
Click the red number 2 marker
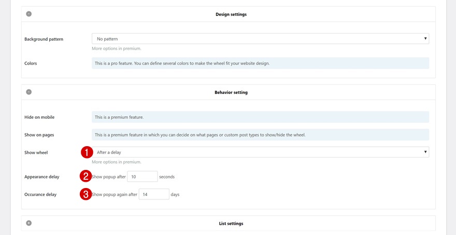tap(86, 176)
